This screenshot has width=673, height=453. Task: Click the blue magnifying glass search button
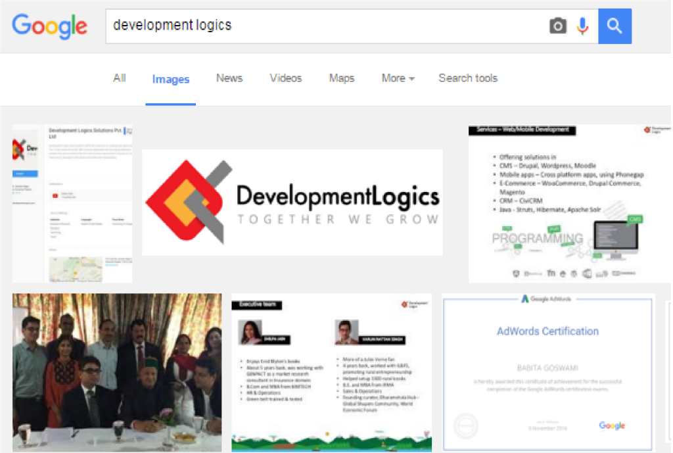pyautogui.click(x=615, y=25)
